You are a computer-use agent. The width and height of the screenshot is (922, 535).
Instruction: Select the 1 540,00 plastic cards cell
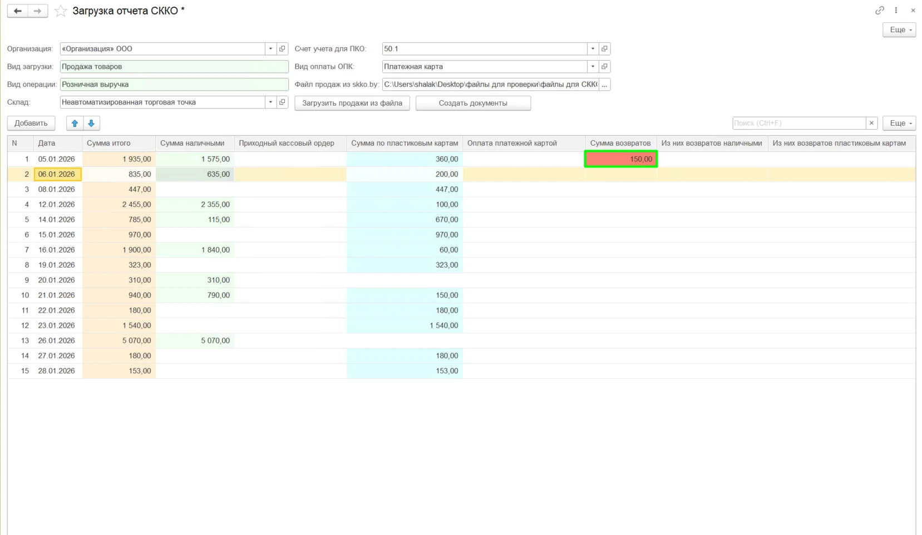tap(405, 325)
